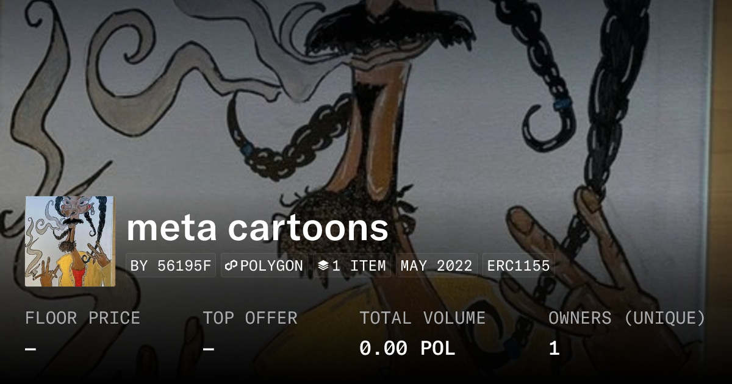Open creator profile BY 56195F
This screenshot has height=384, width=732.
tap(171, 266)
